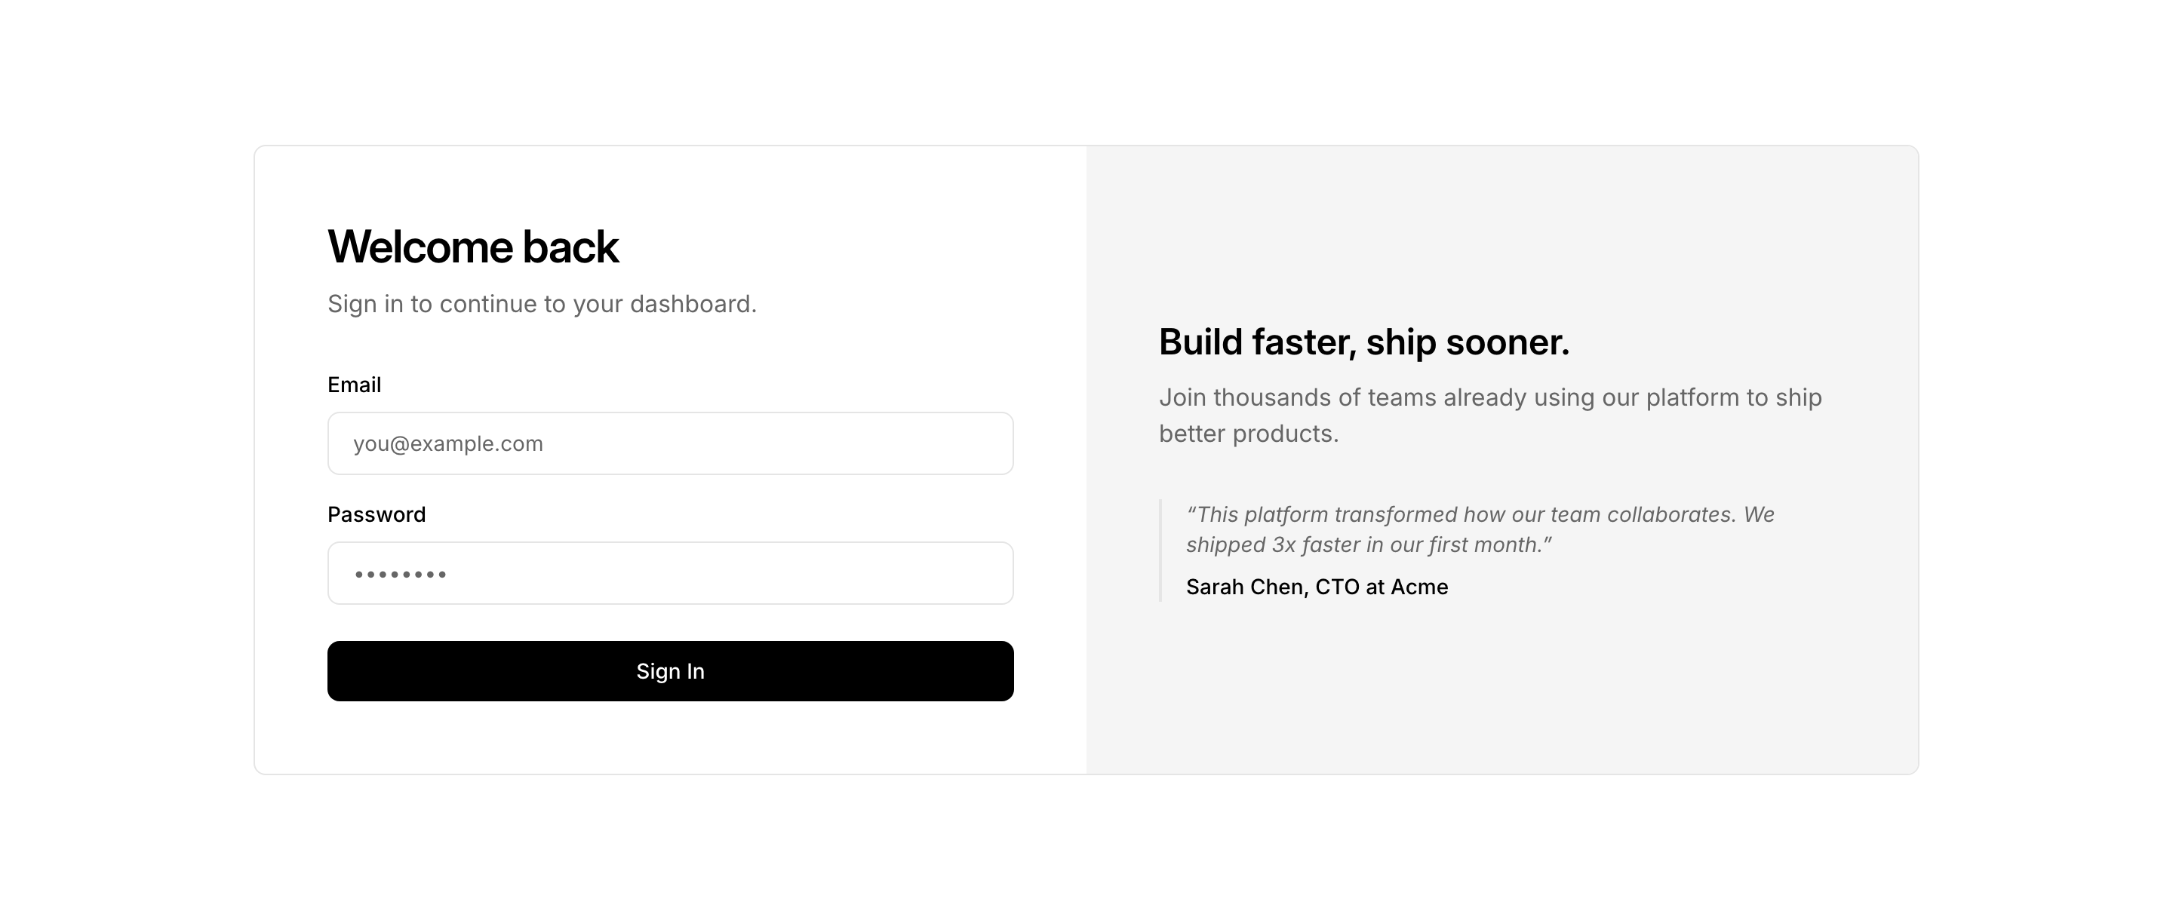The image size is (2173, 920).
Task: Click the "Welcome back" heading
Action: [472, 247]
